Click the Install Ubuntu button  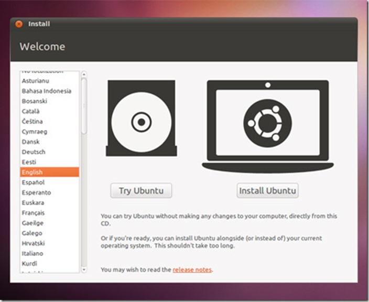point(267,190)
